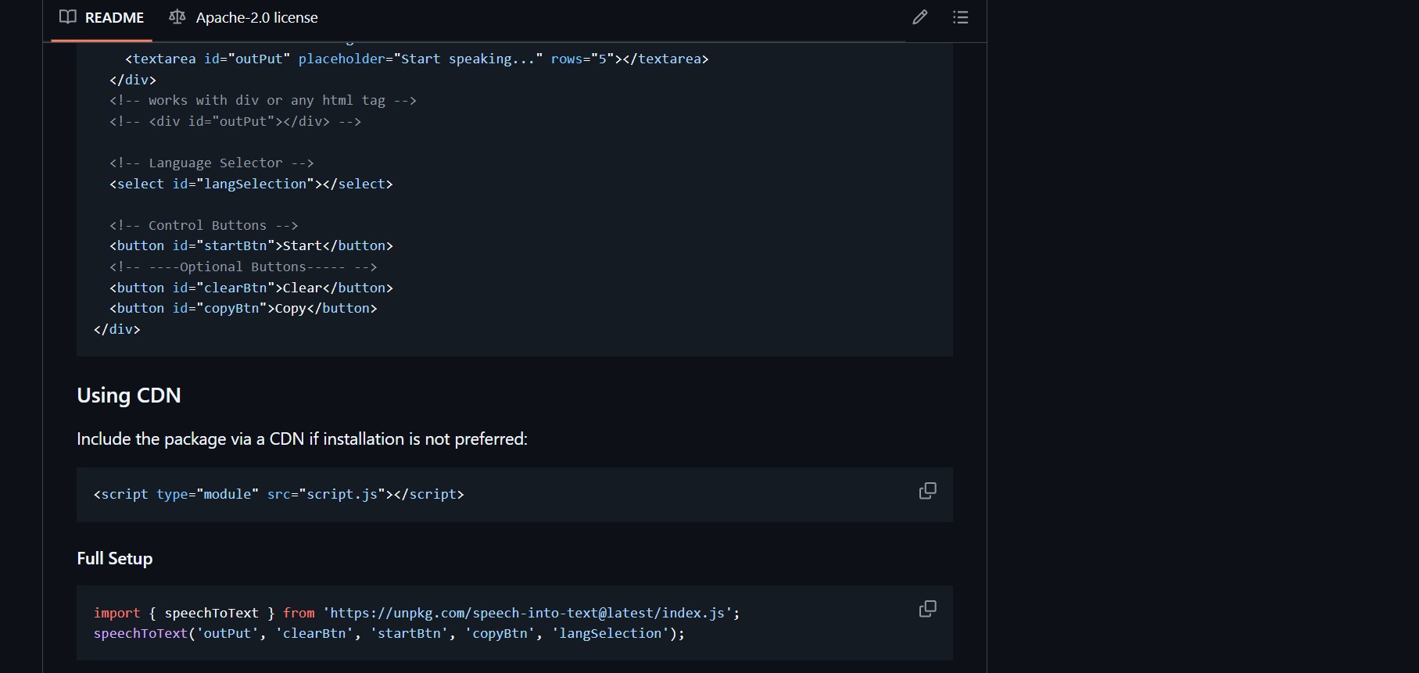1419x673 pixels.
Task: Click the startBtn button code line
Action: pos(251,245)
